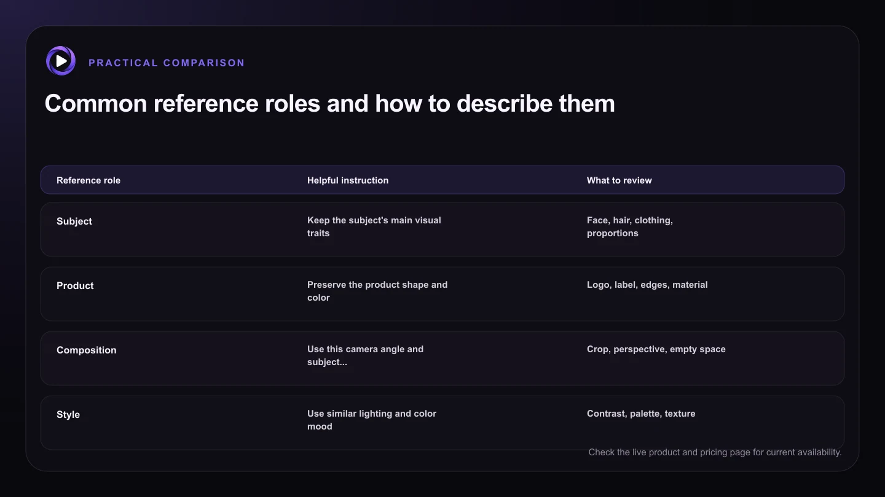Select the 'Product' row label
The width and height of the screenshot is (885, 497).
[75, 286]
